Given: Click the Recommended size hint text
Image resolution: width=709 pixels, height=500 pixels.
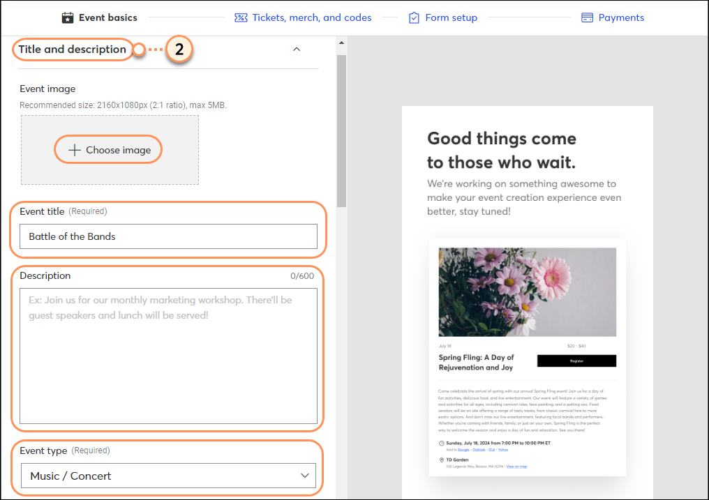Looking at the screenshot, I should 123,105.
